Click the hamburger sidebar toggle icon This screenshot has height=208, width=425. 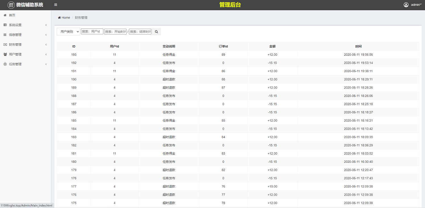(56, 5)
